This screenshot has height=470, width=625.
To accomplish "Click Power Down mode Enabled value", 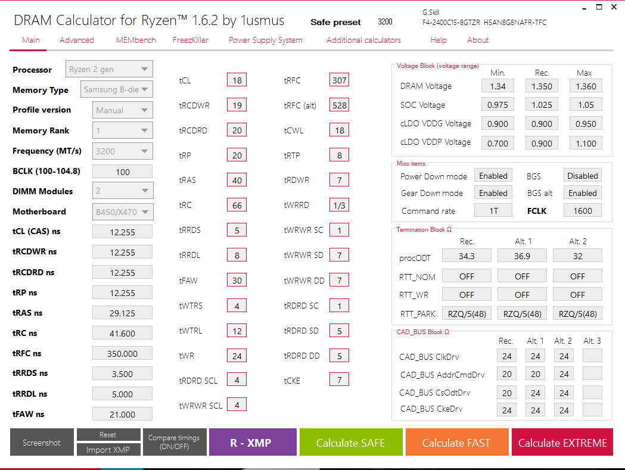I will tap(493, 176).
